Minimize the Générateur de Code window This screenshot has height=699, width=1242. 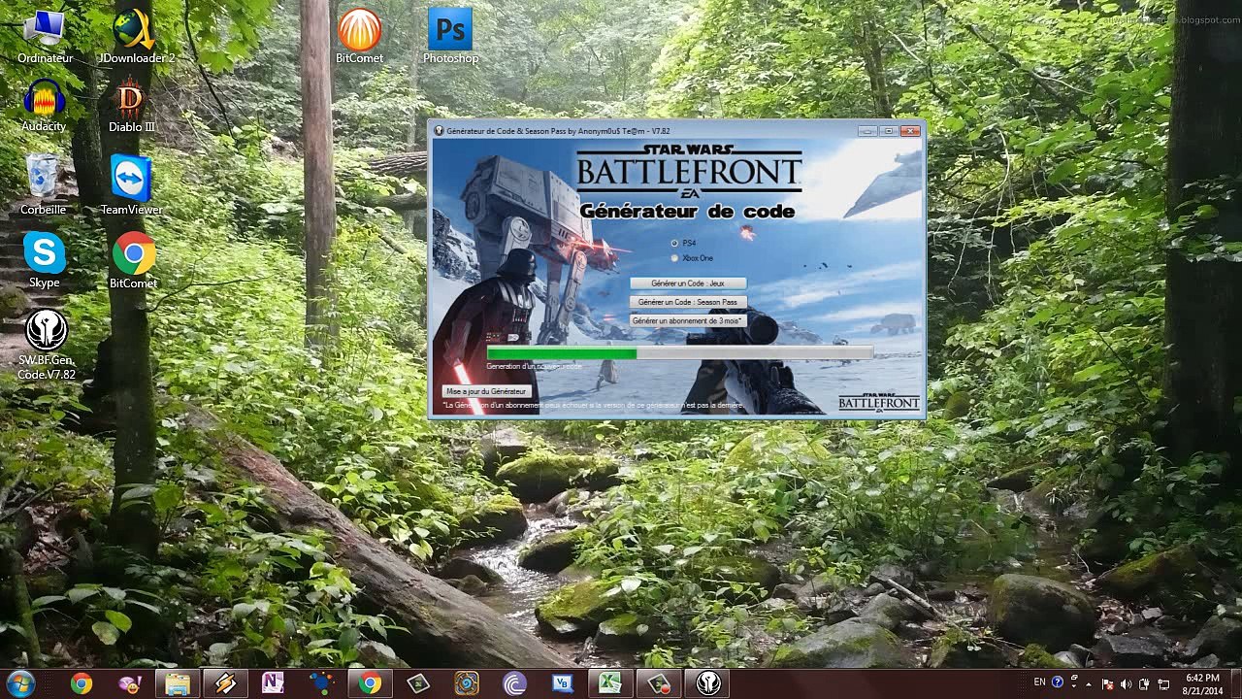[866, 131]
